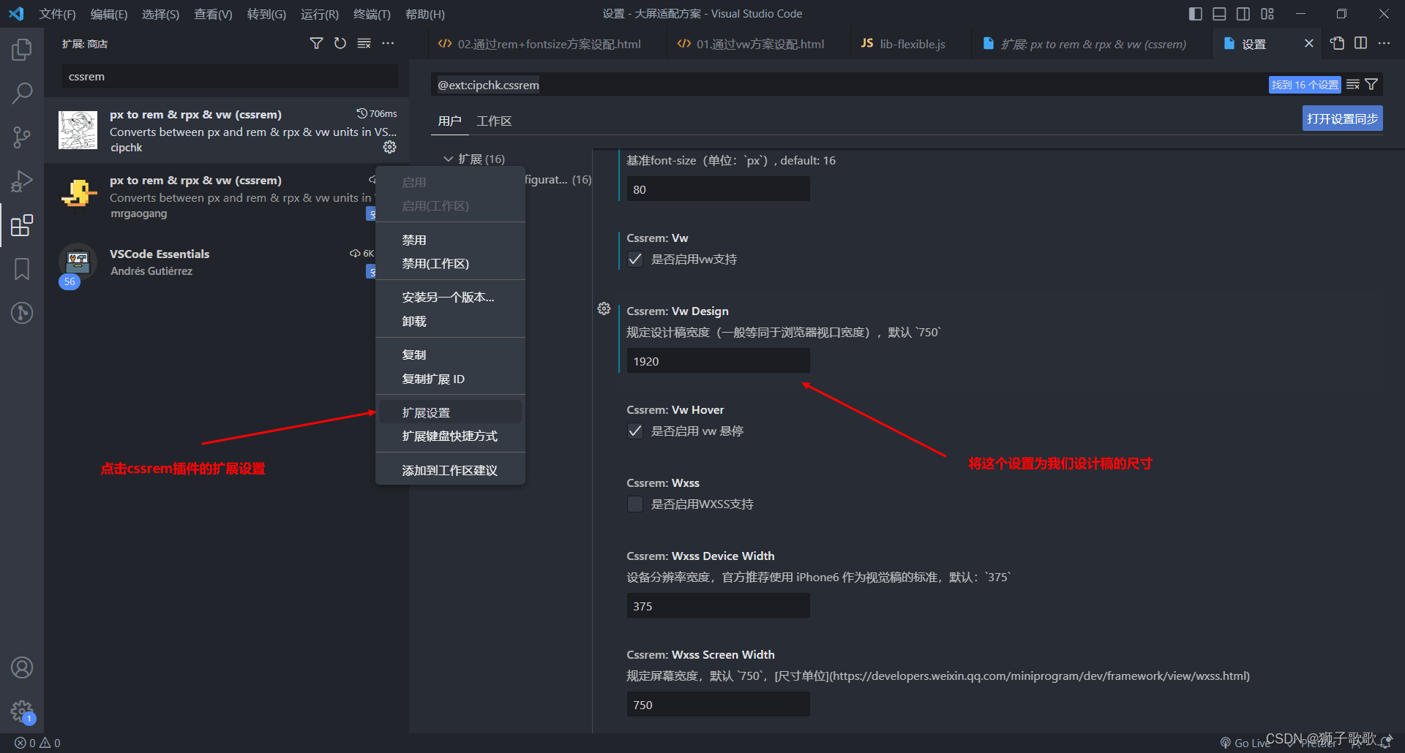Click manage gear of cipchk cssrem extension
The height and width of the screenshot is (753, 1405).
389,147
